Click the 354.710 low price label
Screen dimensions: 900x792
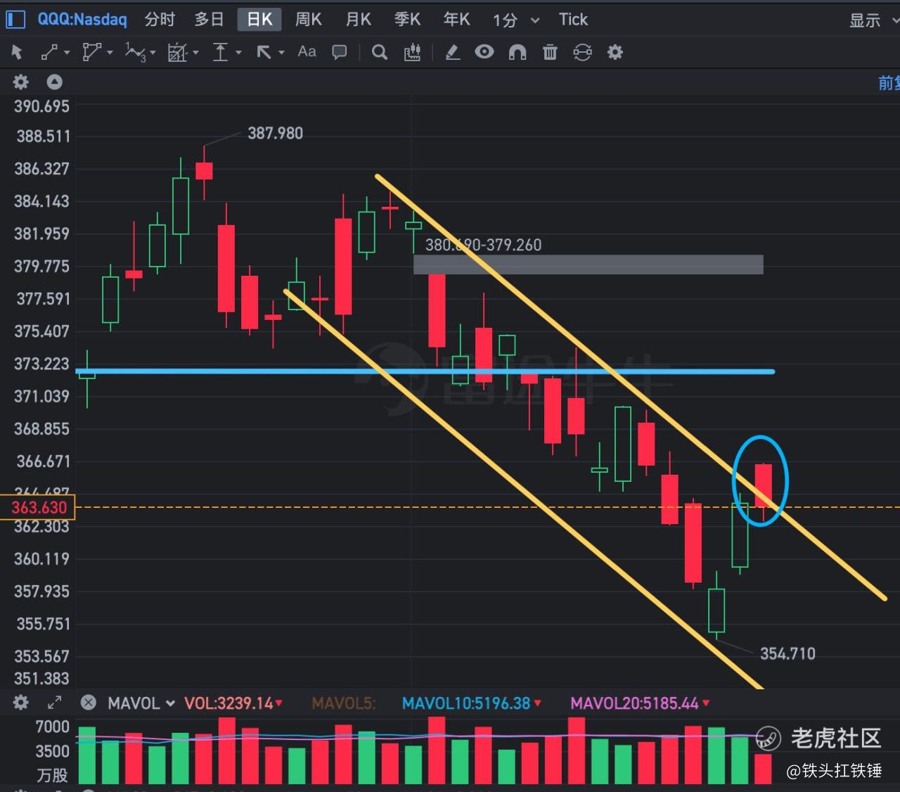pos(787,653)
